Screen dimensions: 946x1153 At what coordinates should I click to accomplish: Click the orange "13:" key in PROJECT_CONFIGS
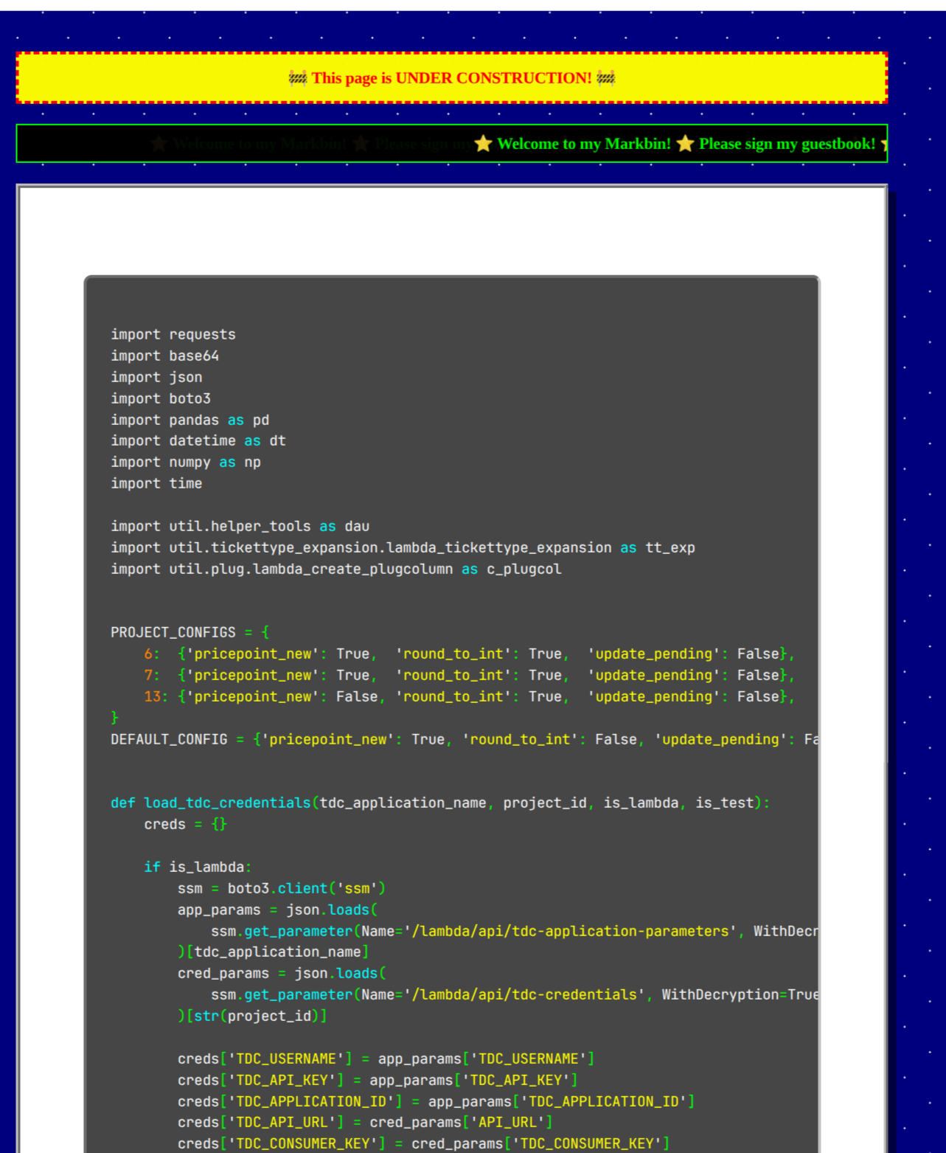coord(156,696)
